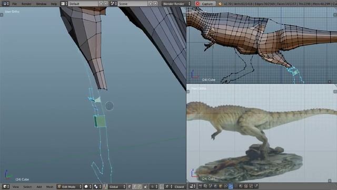Add a new scene with plus icon
The width and height of the screenshot is (337, 190).
pos(151,4)
